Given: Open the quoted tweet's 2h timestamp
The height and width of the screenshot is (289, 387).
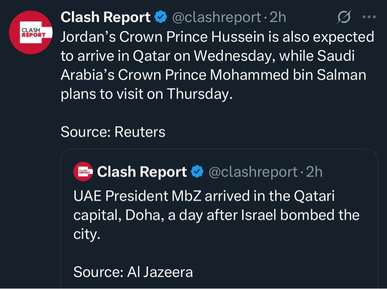Looking at the screenshot, I should (x=314, y=172).
